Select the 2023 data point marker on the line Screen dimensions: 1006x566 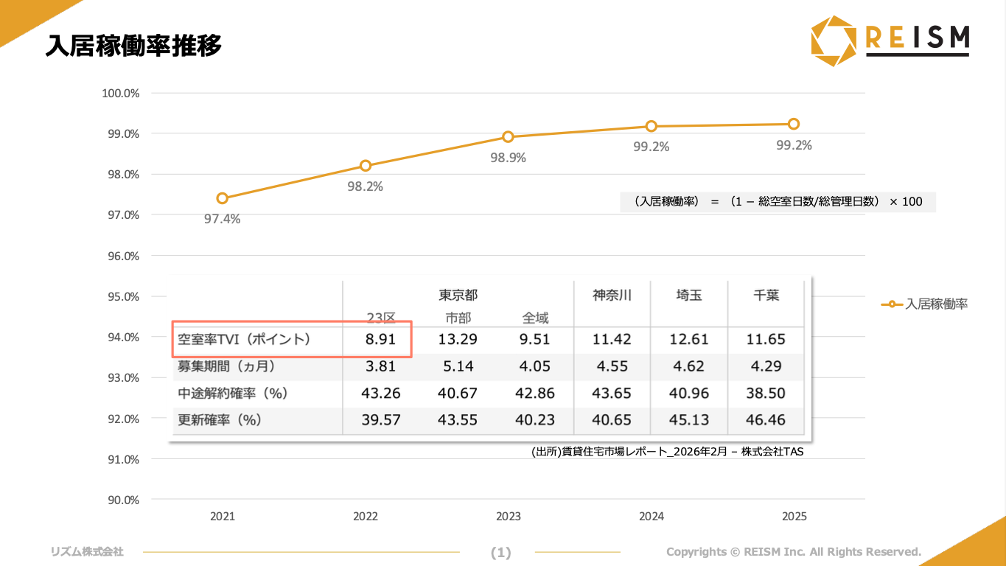508,137
